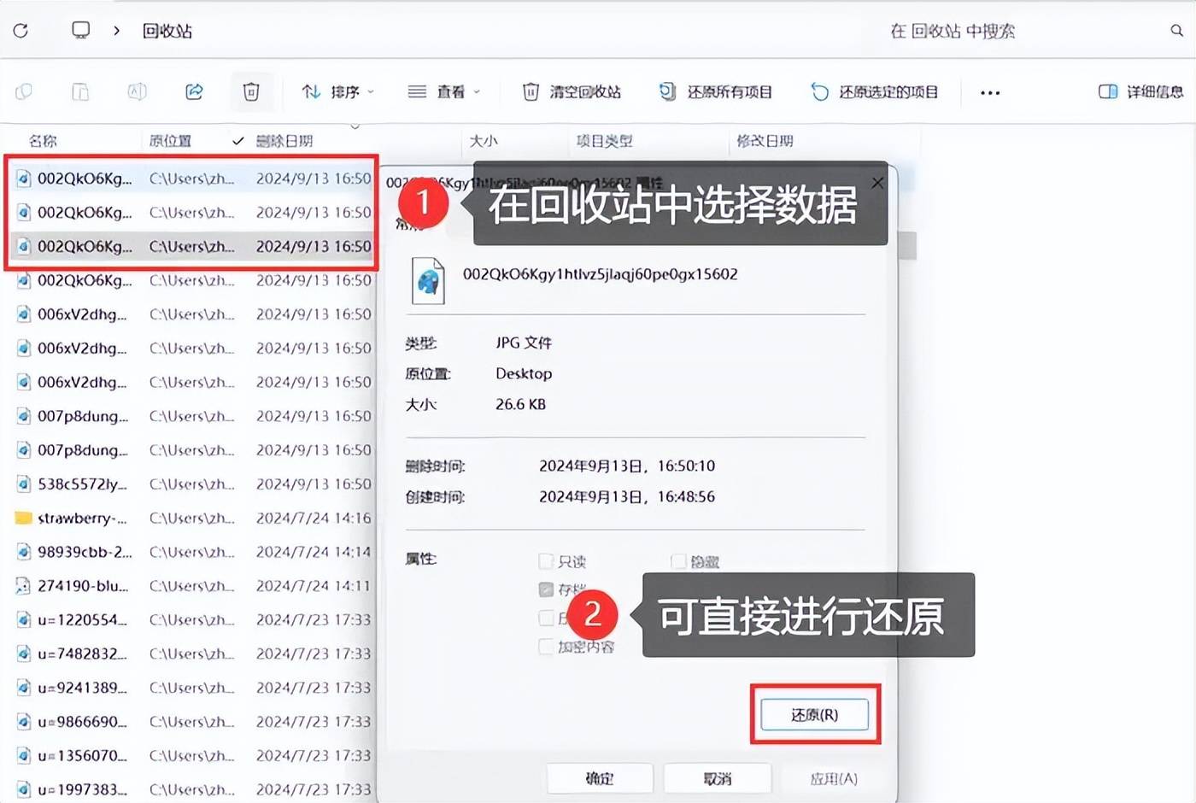
Task: Enable the 加密内容 checkbox
Action: [547, 647]
